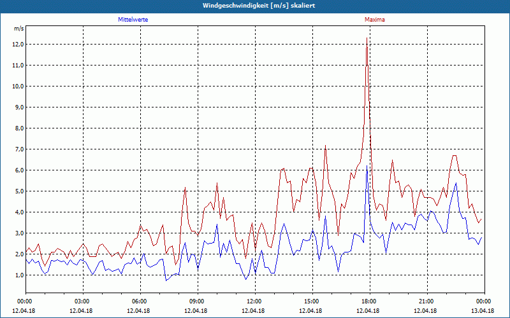Click the blue Mittelwerte peak near 18:00
Viewport: 510px width, 318px height.
click(367, 166)
